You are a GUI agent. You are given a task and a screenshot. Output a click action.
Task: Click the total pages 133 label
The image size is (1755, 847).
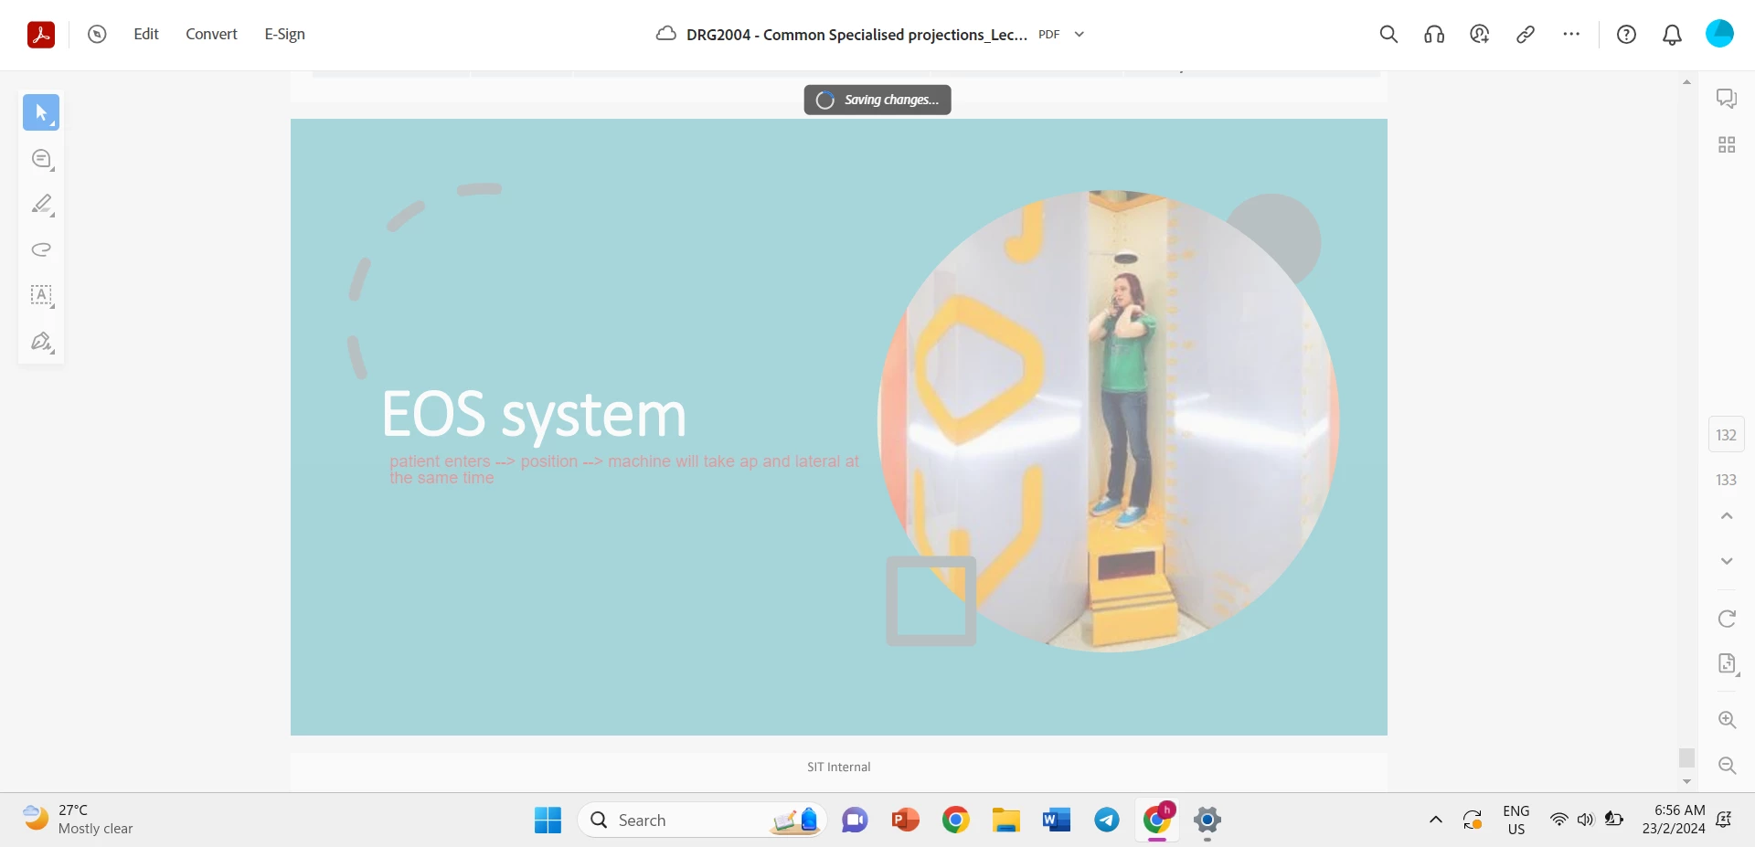1727,480
